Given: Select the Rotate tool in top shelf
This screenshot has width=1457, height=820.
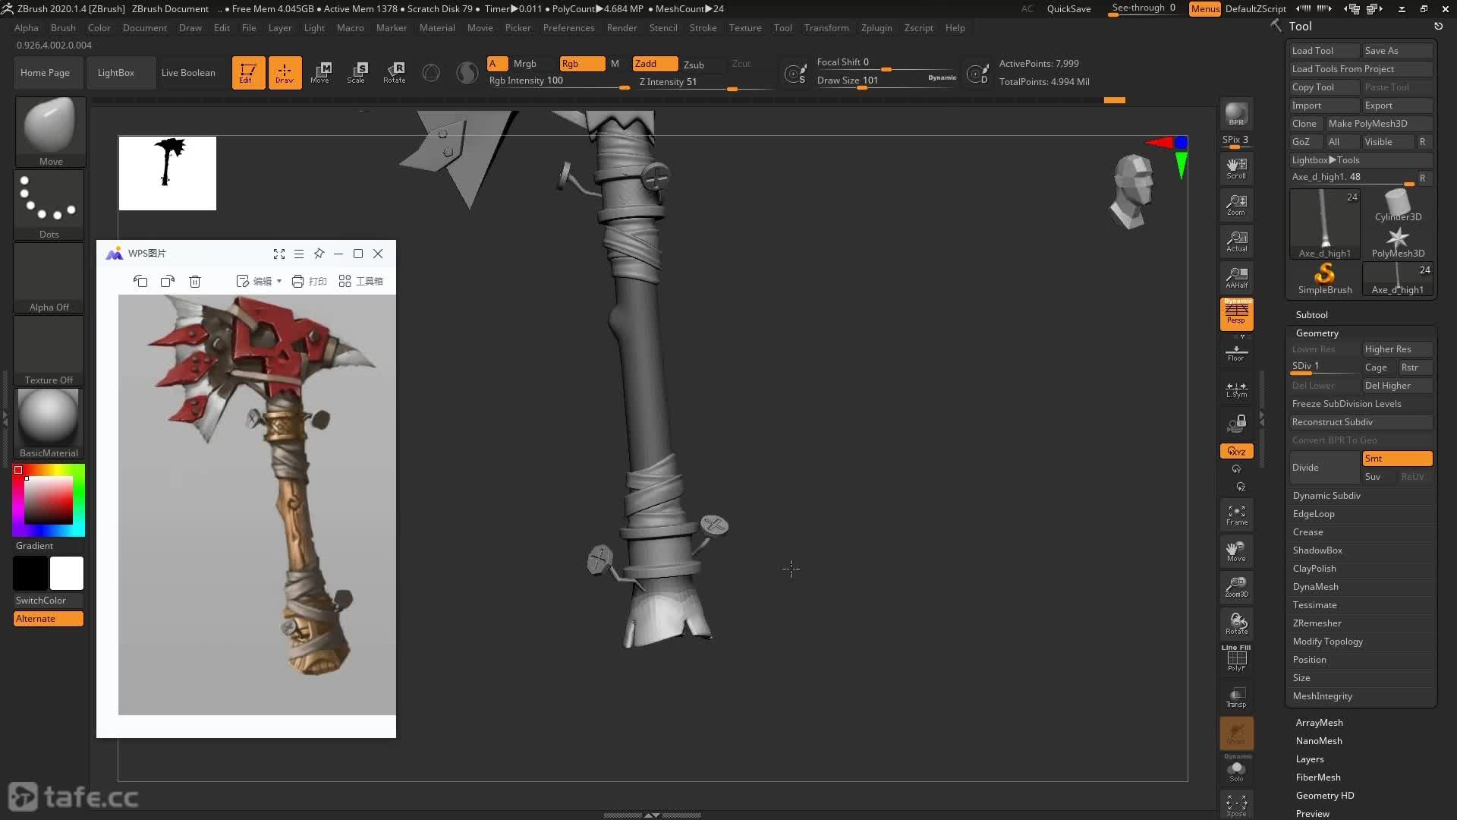Looking at the screenshot, I should pos(394,73).
